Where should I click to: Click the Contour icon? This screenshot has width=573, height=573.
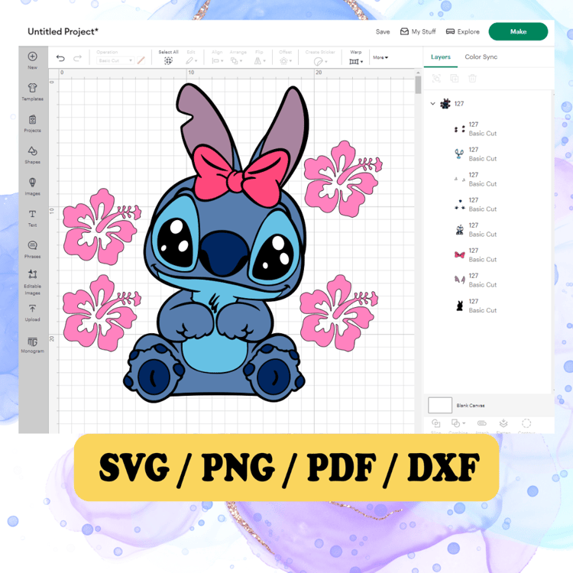[x=526, y=424]
